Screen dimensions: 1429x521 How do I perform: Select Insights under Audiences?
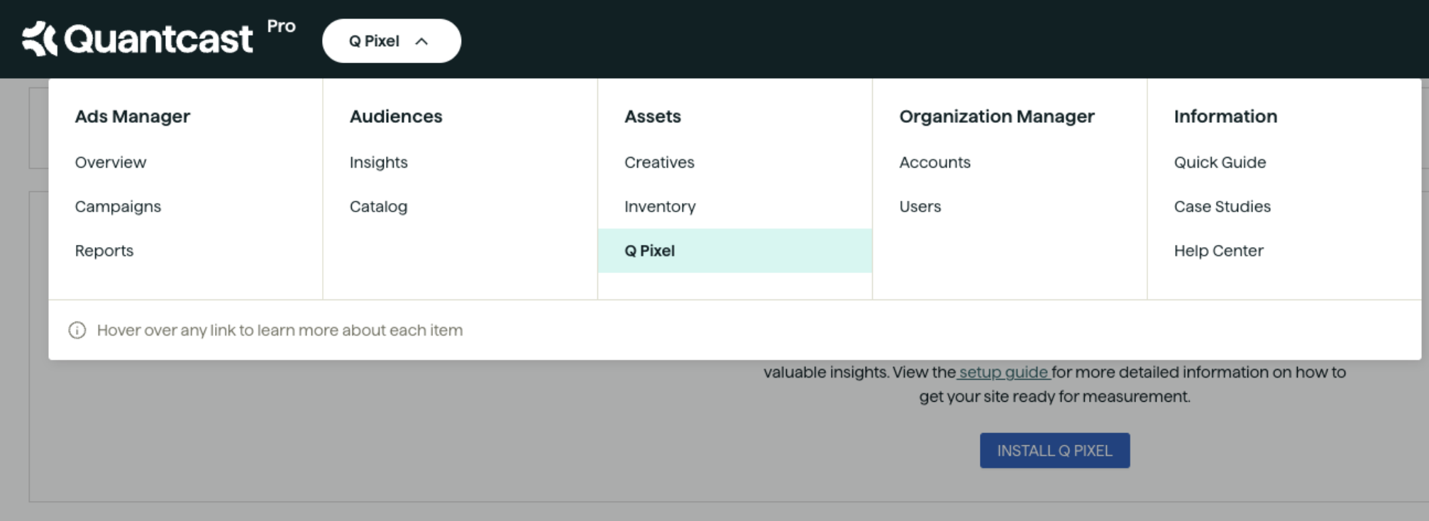point(379,163)
